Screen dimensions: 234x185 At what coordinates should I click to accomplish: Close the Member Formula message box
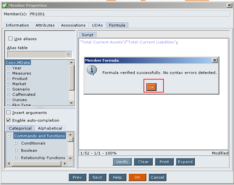[x=215, y=60]
